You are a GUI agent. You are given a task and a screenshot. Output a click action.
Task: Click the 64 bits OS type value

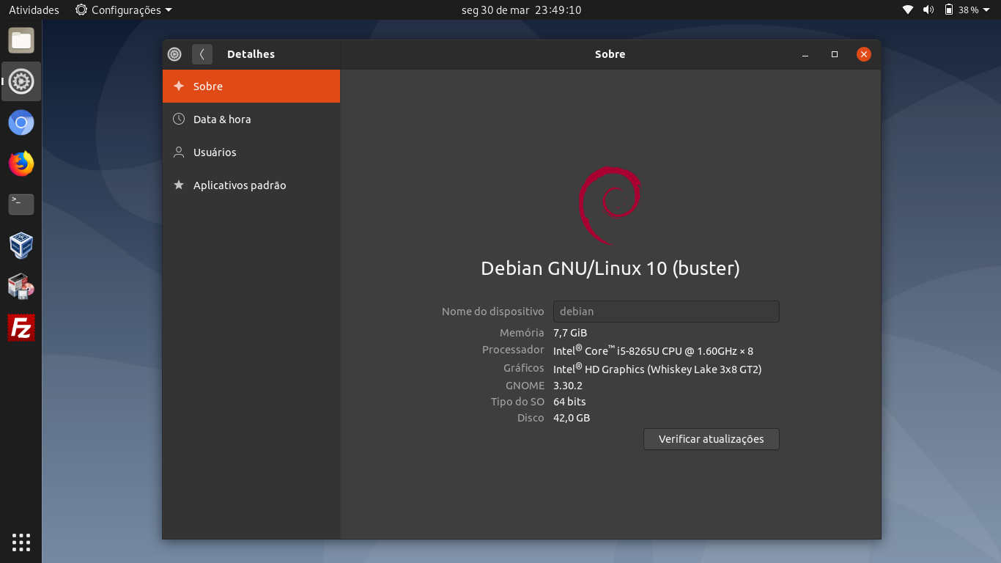click(x=569, y=402)
